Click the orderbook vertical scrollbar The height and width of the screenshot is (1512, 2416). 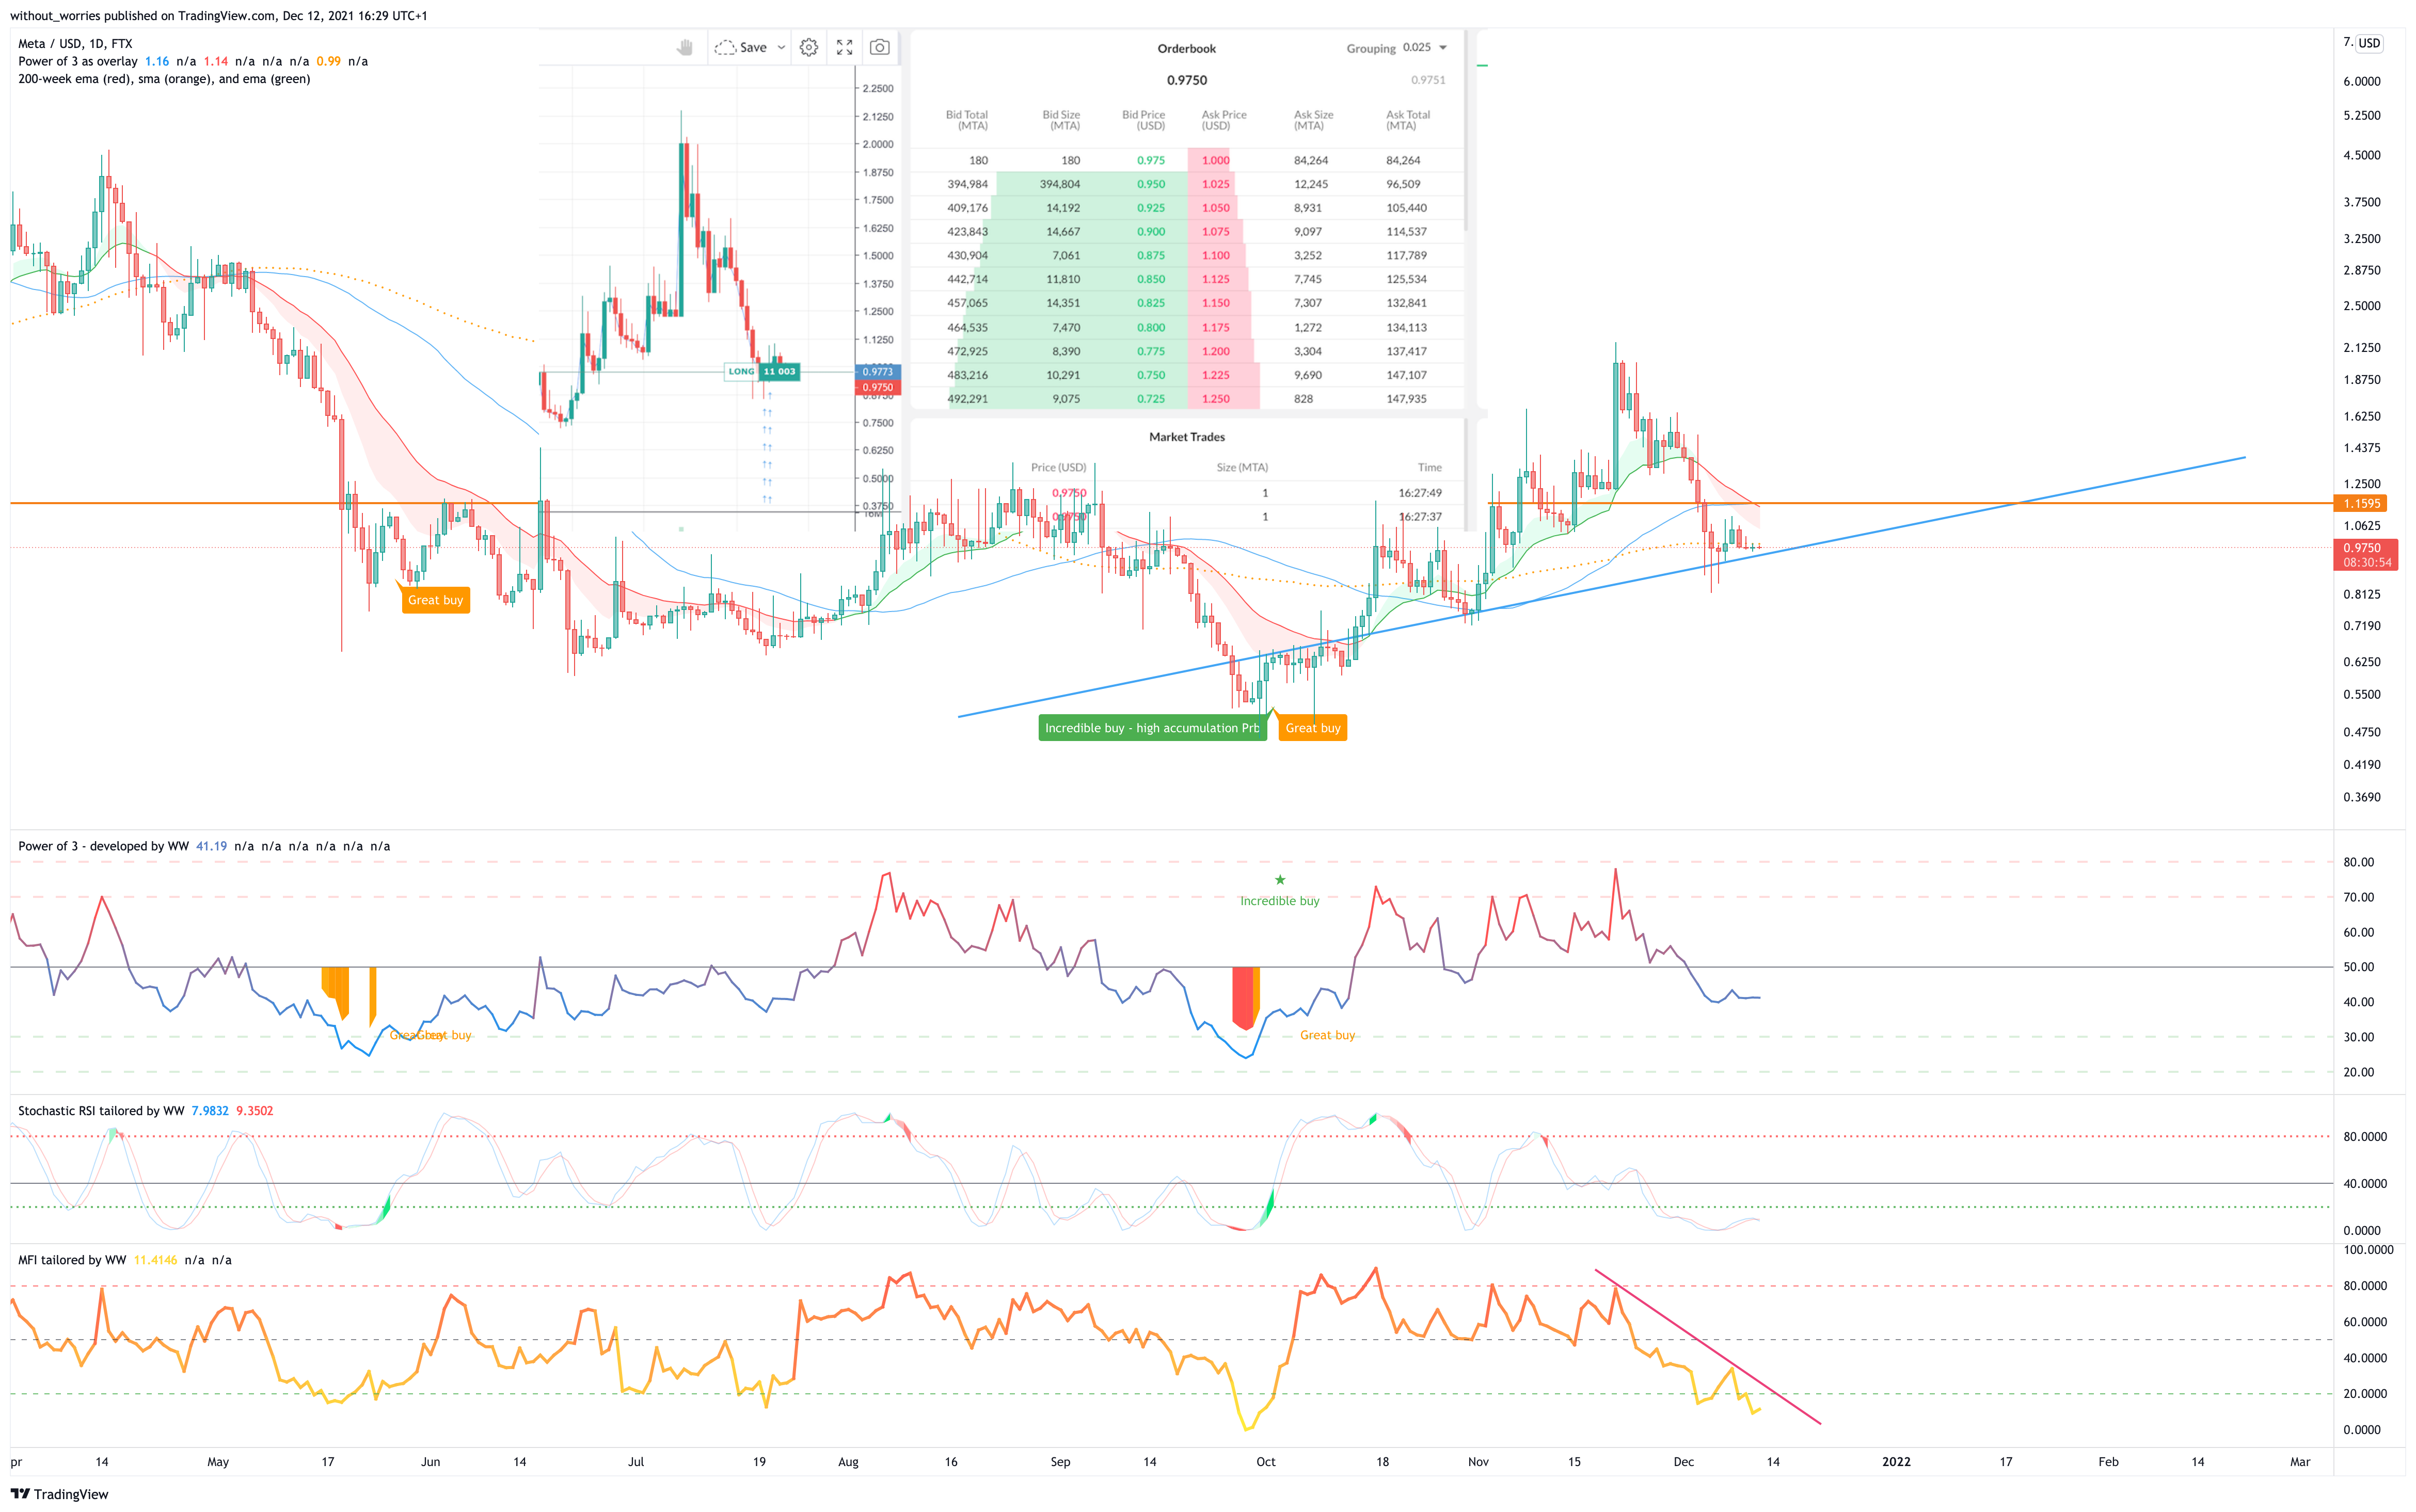1466,130
